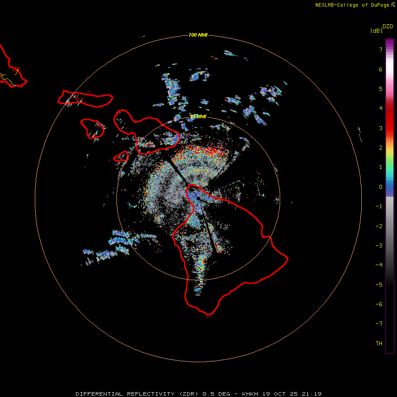Click the Differential Reflectivity title at the bottom

pyautogui.click(x=198, y=394)
